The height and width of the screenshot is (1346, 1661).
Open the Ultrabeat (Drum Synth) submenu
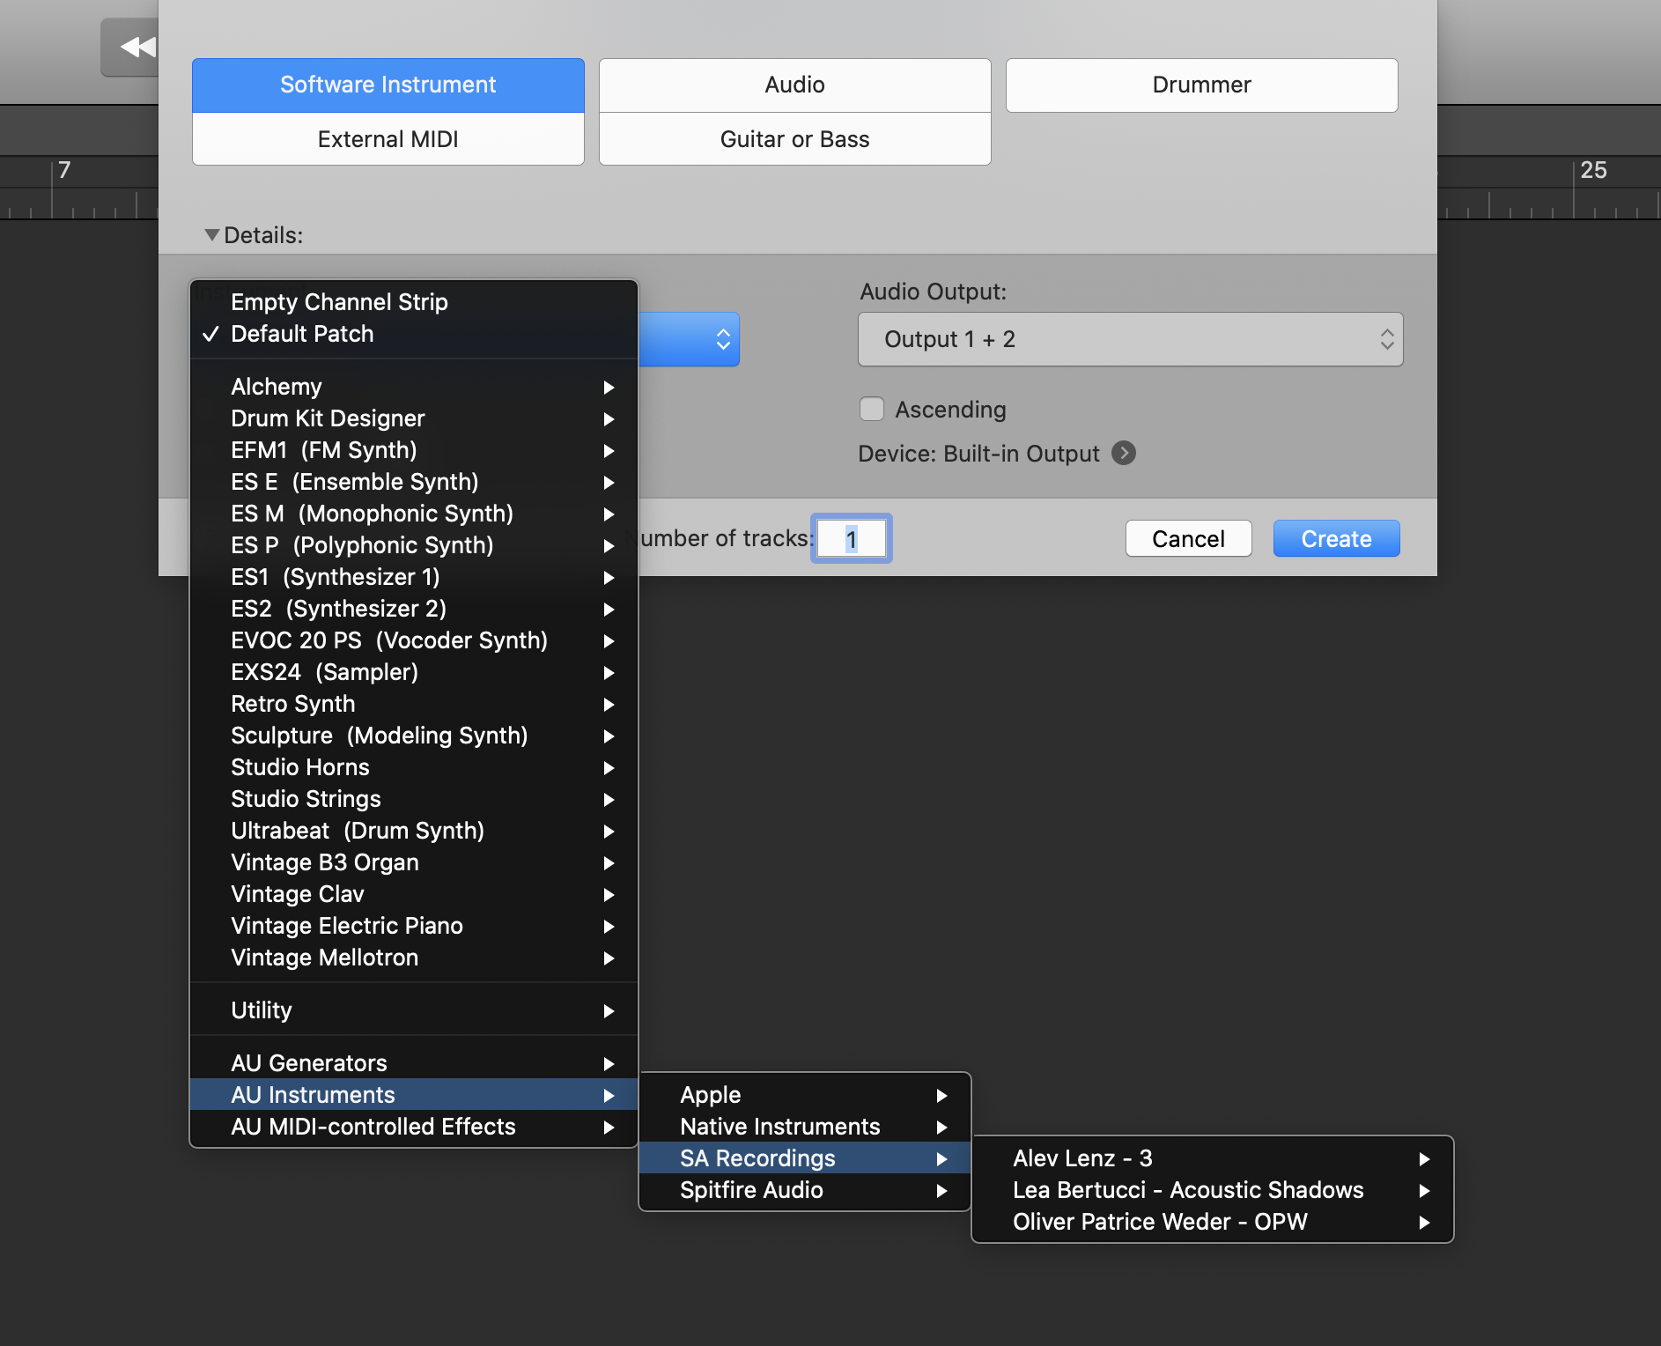[413, 831]
